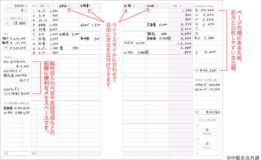Click the 交通費 2,000 entry

point(157,25)
